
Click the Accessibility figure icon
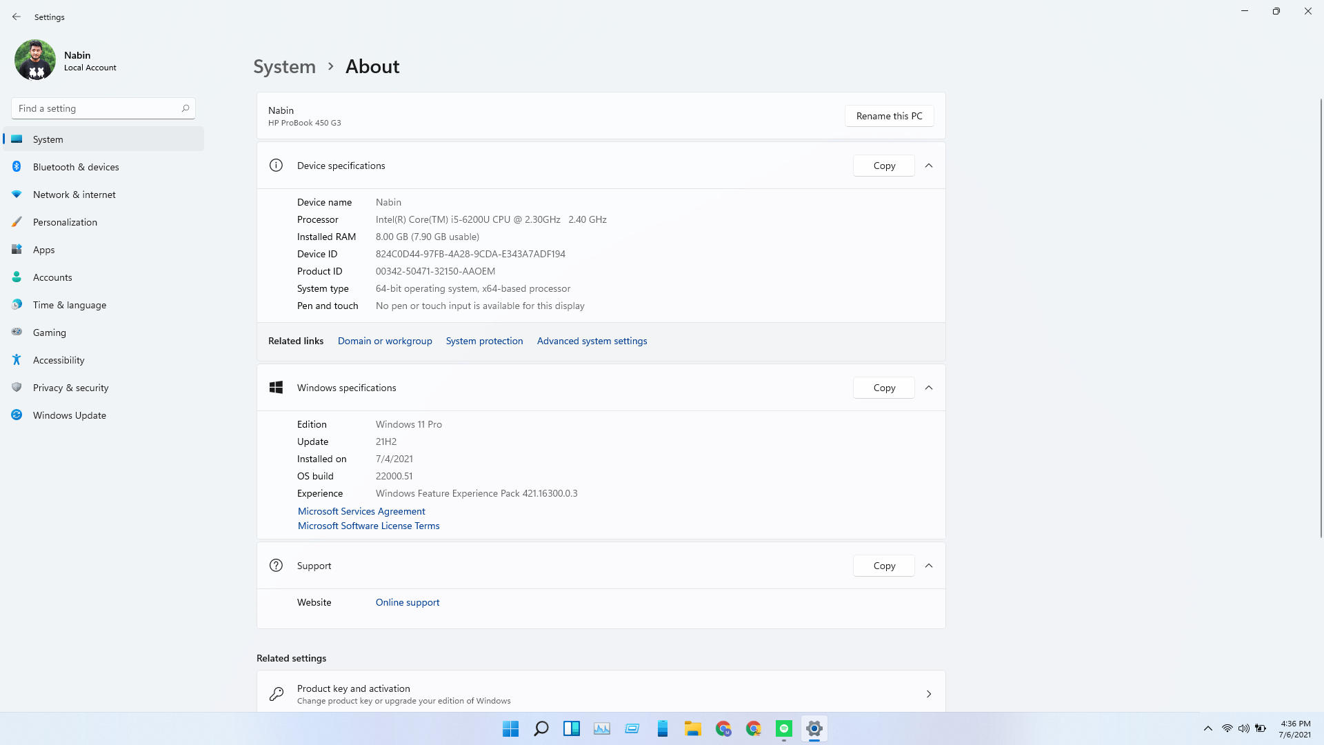click(17, 359)
